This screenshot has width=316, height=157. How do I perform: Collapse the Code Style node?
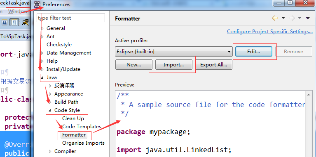point(50,110)
